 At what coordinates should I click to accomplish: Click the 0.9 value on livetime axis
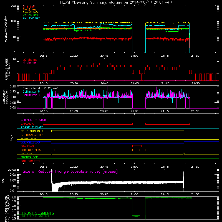click(14, 201)
